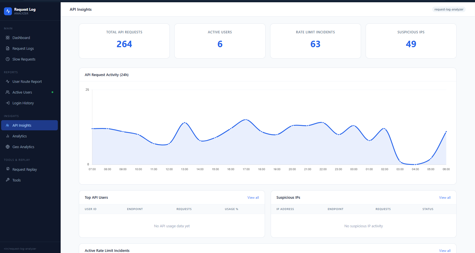Click the IP ADDRESS column header
Screen dimensions: 475x253
click(285, 209)
